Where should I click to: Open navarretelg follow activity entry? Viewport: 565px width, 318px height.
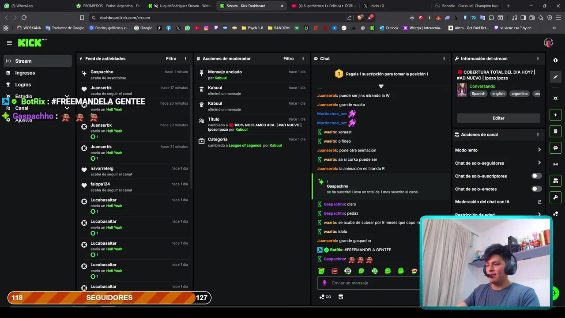coord(135,171)
